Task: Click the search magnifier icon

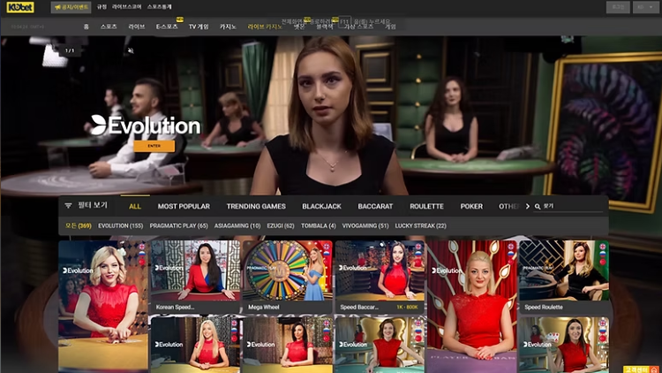Action: tap(538, 206)
